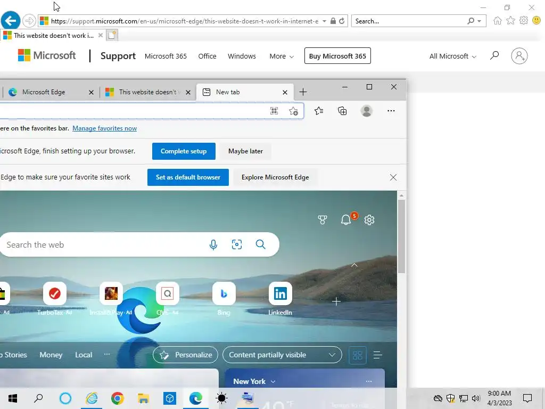
Task: Open Content partially visible dropdown
Action: point(282,355)
